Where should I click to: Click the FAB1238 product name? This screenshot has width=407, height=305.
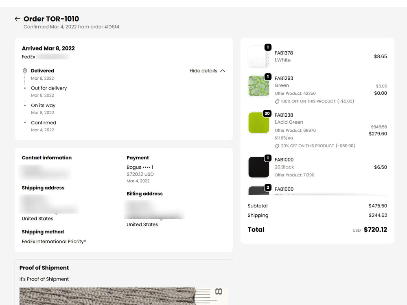(x=284, y=115)
